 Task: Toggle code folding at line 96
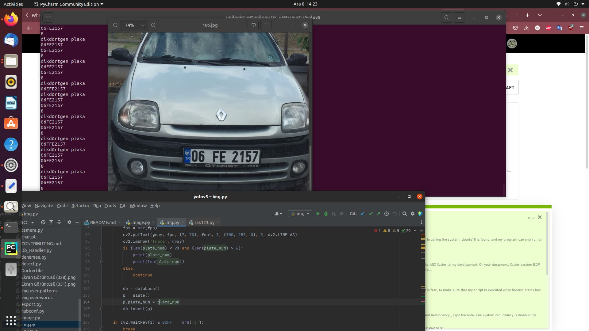pyautogui.click(x=102, y=248)
